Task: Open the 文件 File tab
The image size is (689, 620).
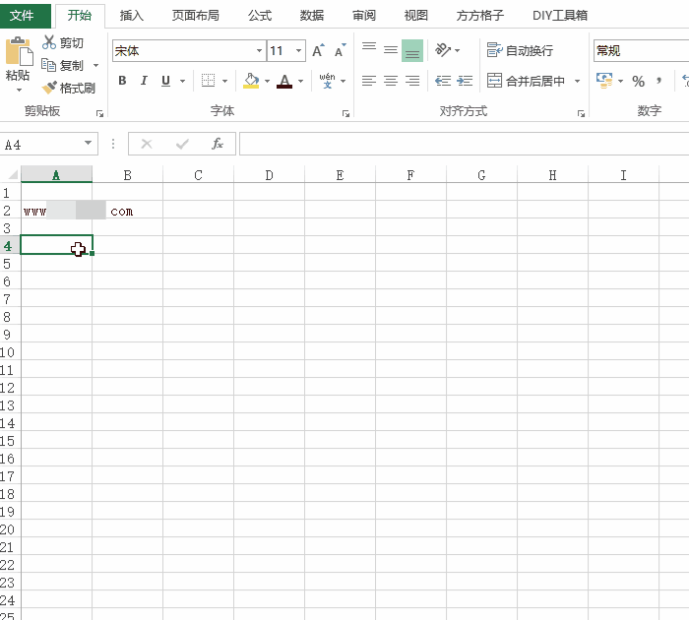Action: pyautogui.click(x=25, y=16)
